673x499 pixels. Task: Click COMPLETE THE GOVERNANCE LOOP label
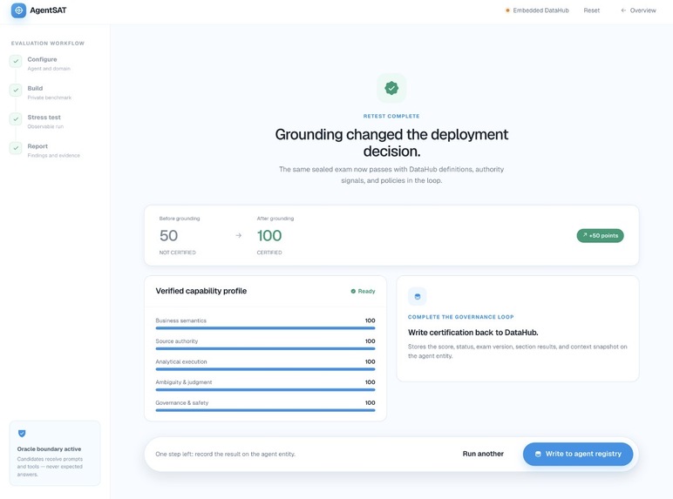[460, 317]
